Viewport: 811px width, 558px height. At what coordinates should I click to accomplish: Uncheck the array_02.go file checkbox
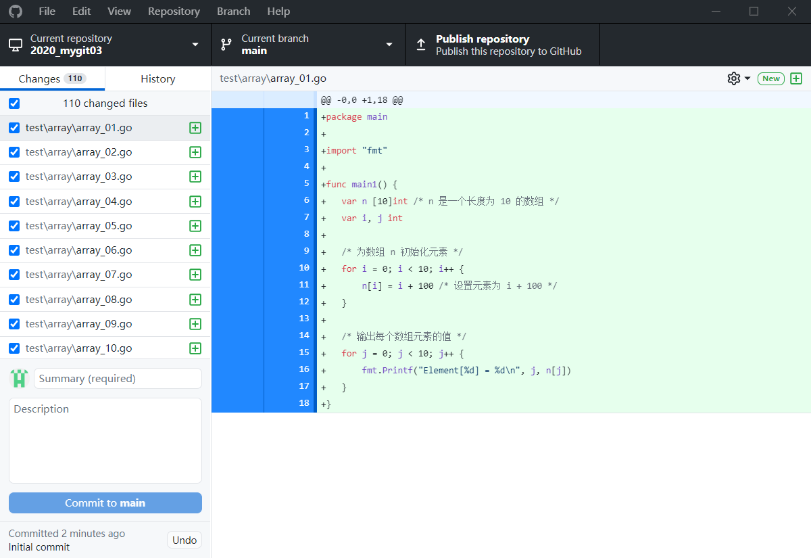pos(14,152)
